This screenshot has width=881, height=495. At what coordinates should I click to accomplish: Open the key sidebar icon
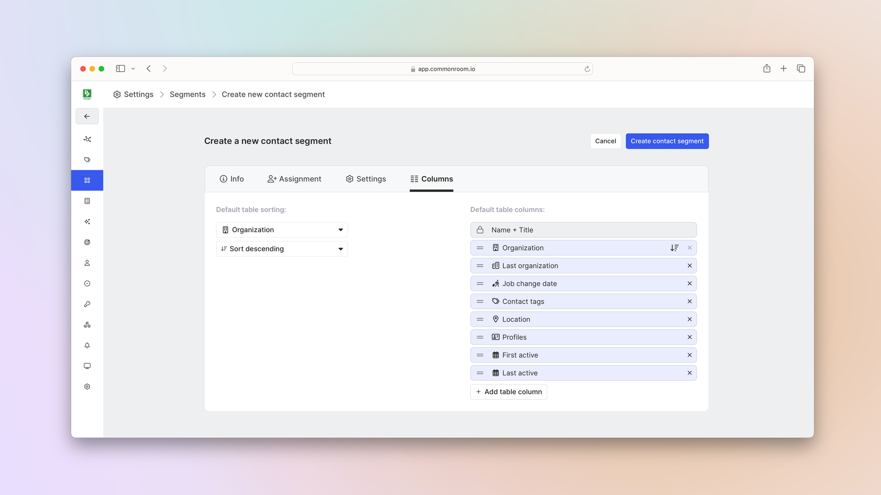click(87, 304)
